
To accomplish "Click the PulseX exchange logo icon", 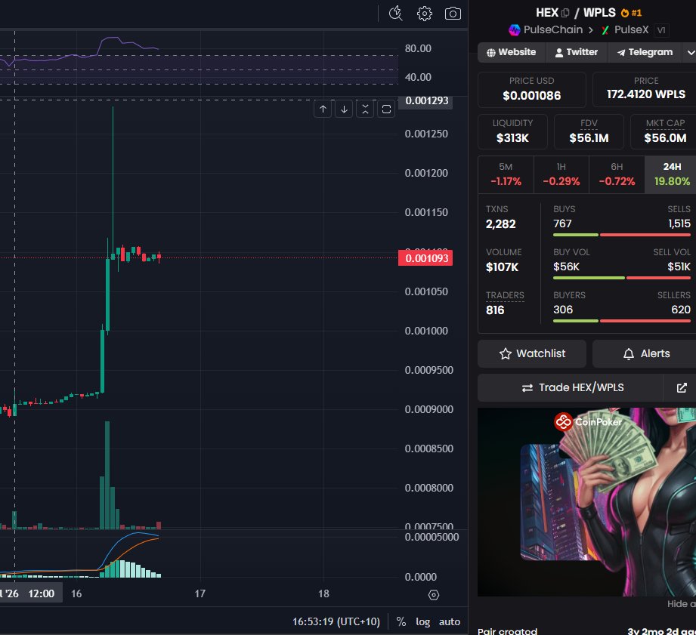I will [x=605, y=30].
